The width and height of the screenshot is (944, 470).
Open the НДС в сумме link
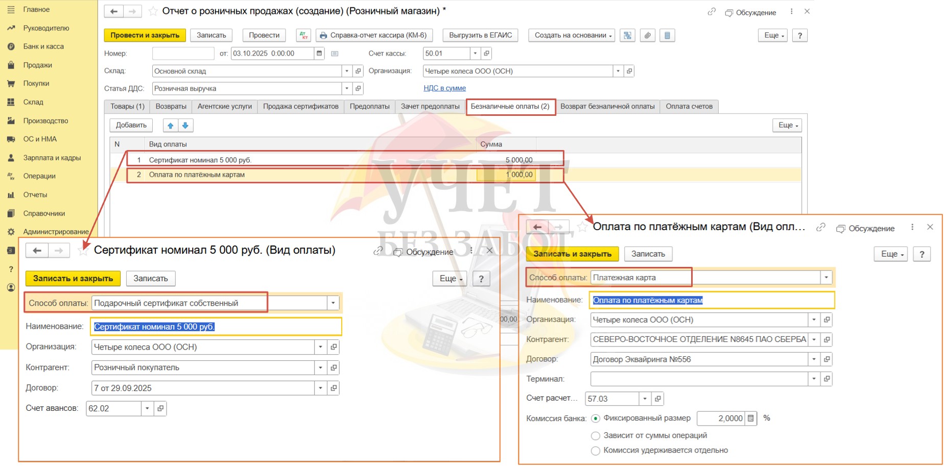(x=444, y=88)
